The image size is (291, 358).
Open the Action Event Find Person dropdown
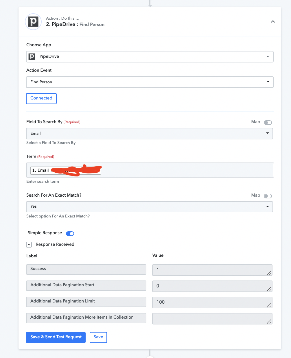pyautogui.click(x=150, y=82)
